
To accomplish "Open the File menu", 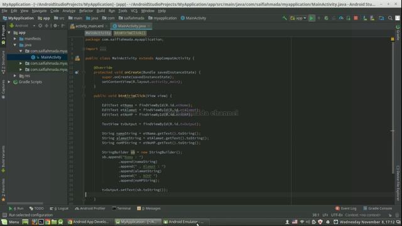I will (4, 11).
